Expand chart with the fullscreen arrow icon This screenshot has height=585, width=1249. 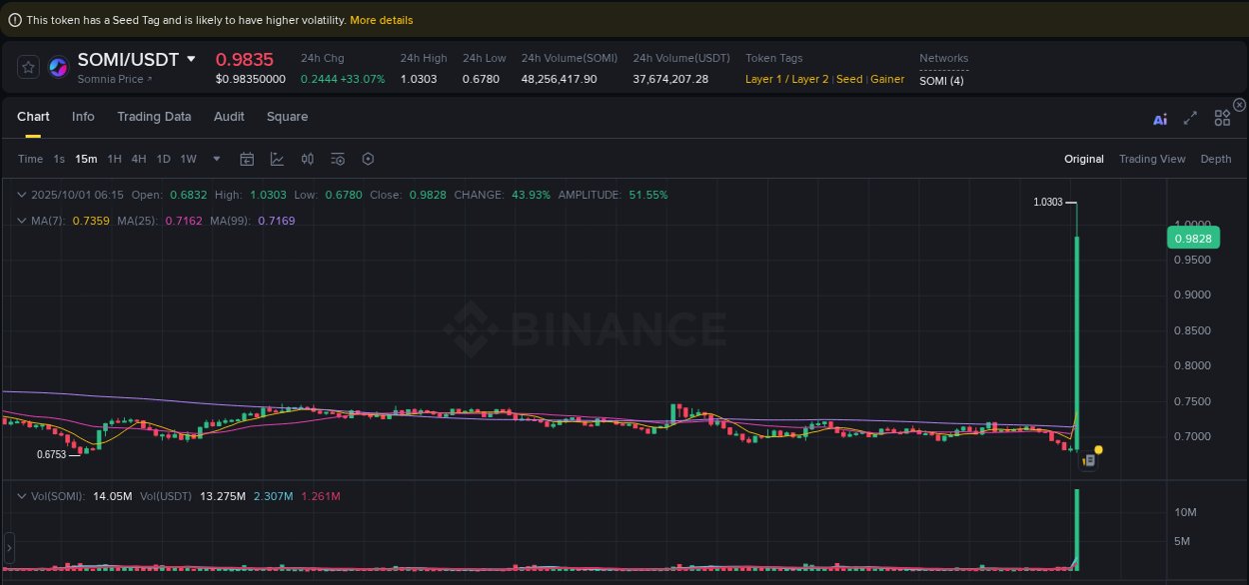(x=1190, y=118)
